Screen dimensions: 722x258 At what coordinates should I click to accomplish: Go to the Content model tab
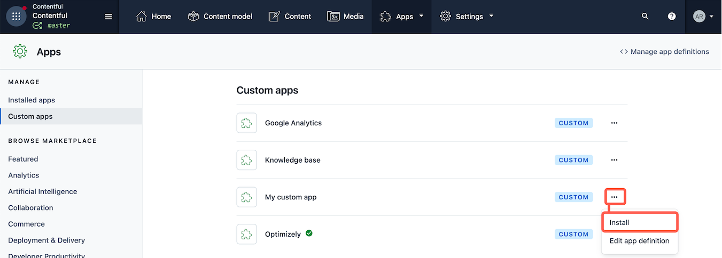(x=220, y=17)
